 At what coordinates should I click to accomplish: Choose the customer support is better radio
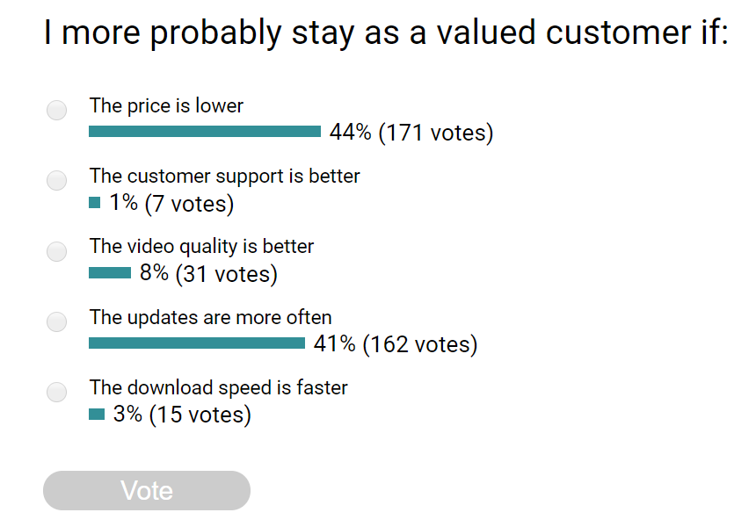pyautogui.click(x=56, y=181)
